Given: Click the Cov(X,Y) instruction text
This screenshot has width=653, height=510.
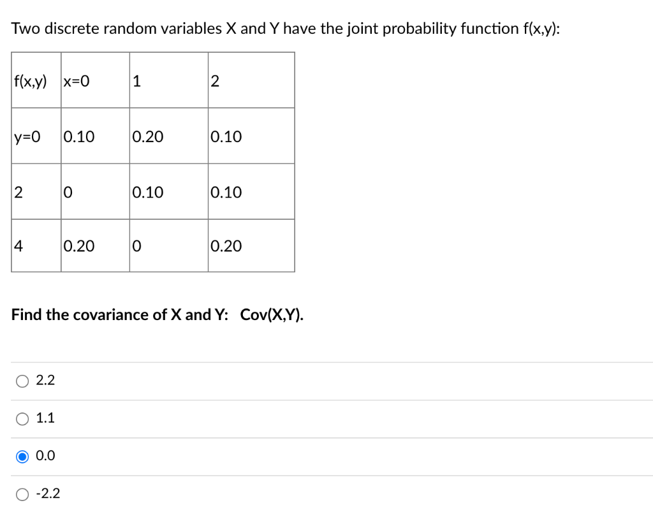Looking at the screenshot, I should coord(158,314).
